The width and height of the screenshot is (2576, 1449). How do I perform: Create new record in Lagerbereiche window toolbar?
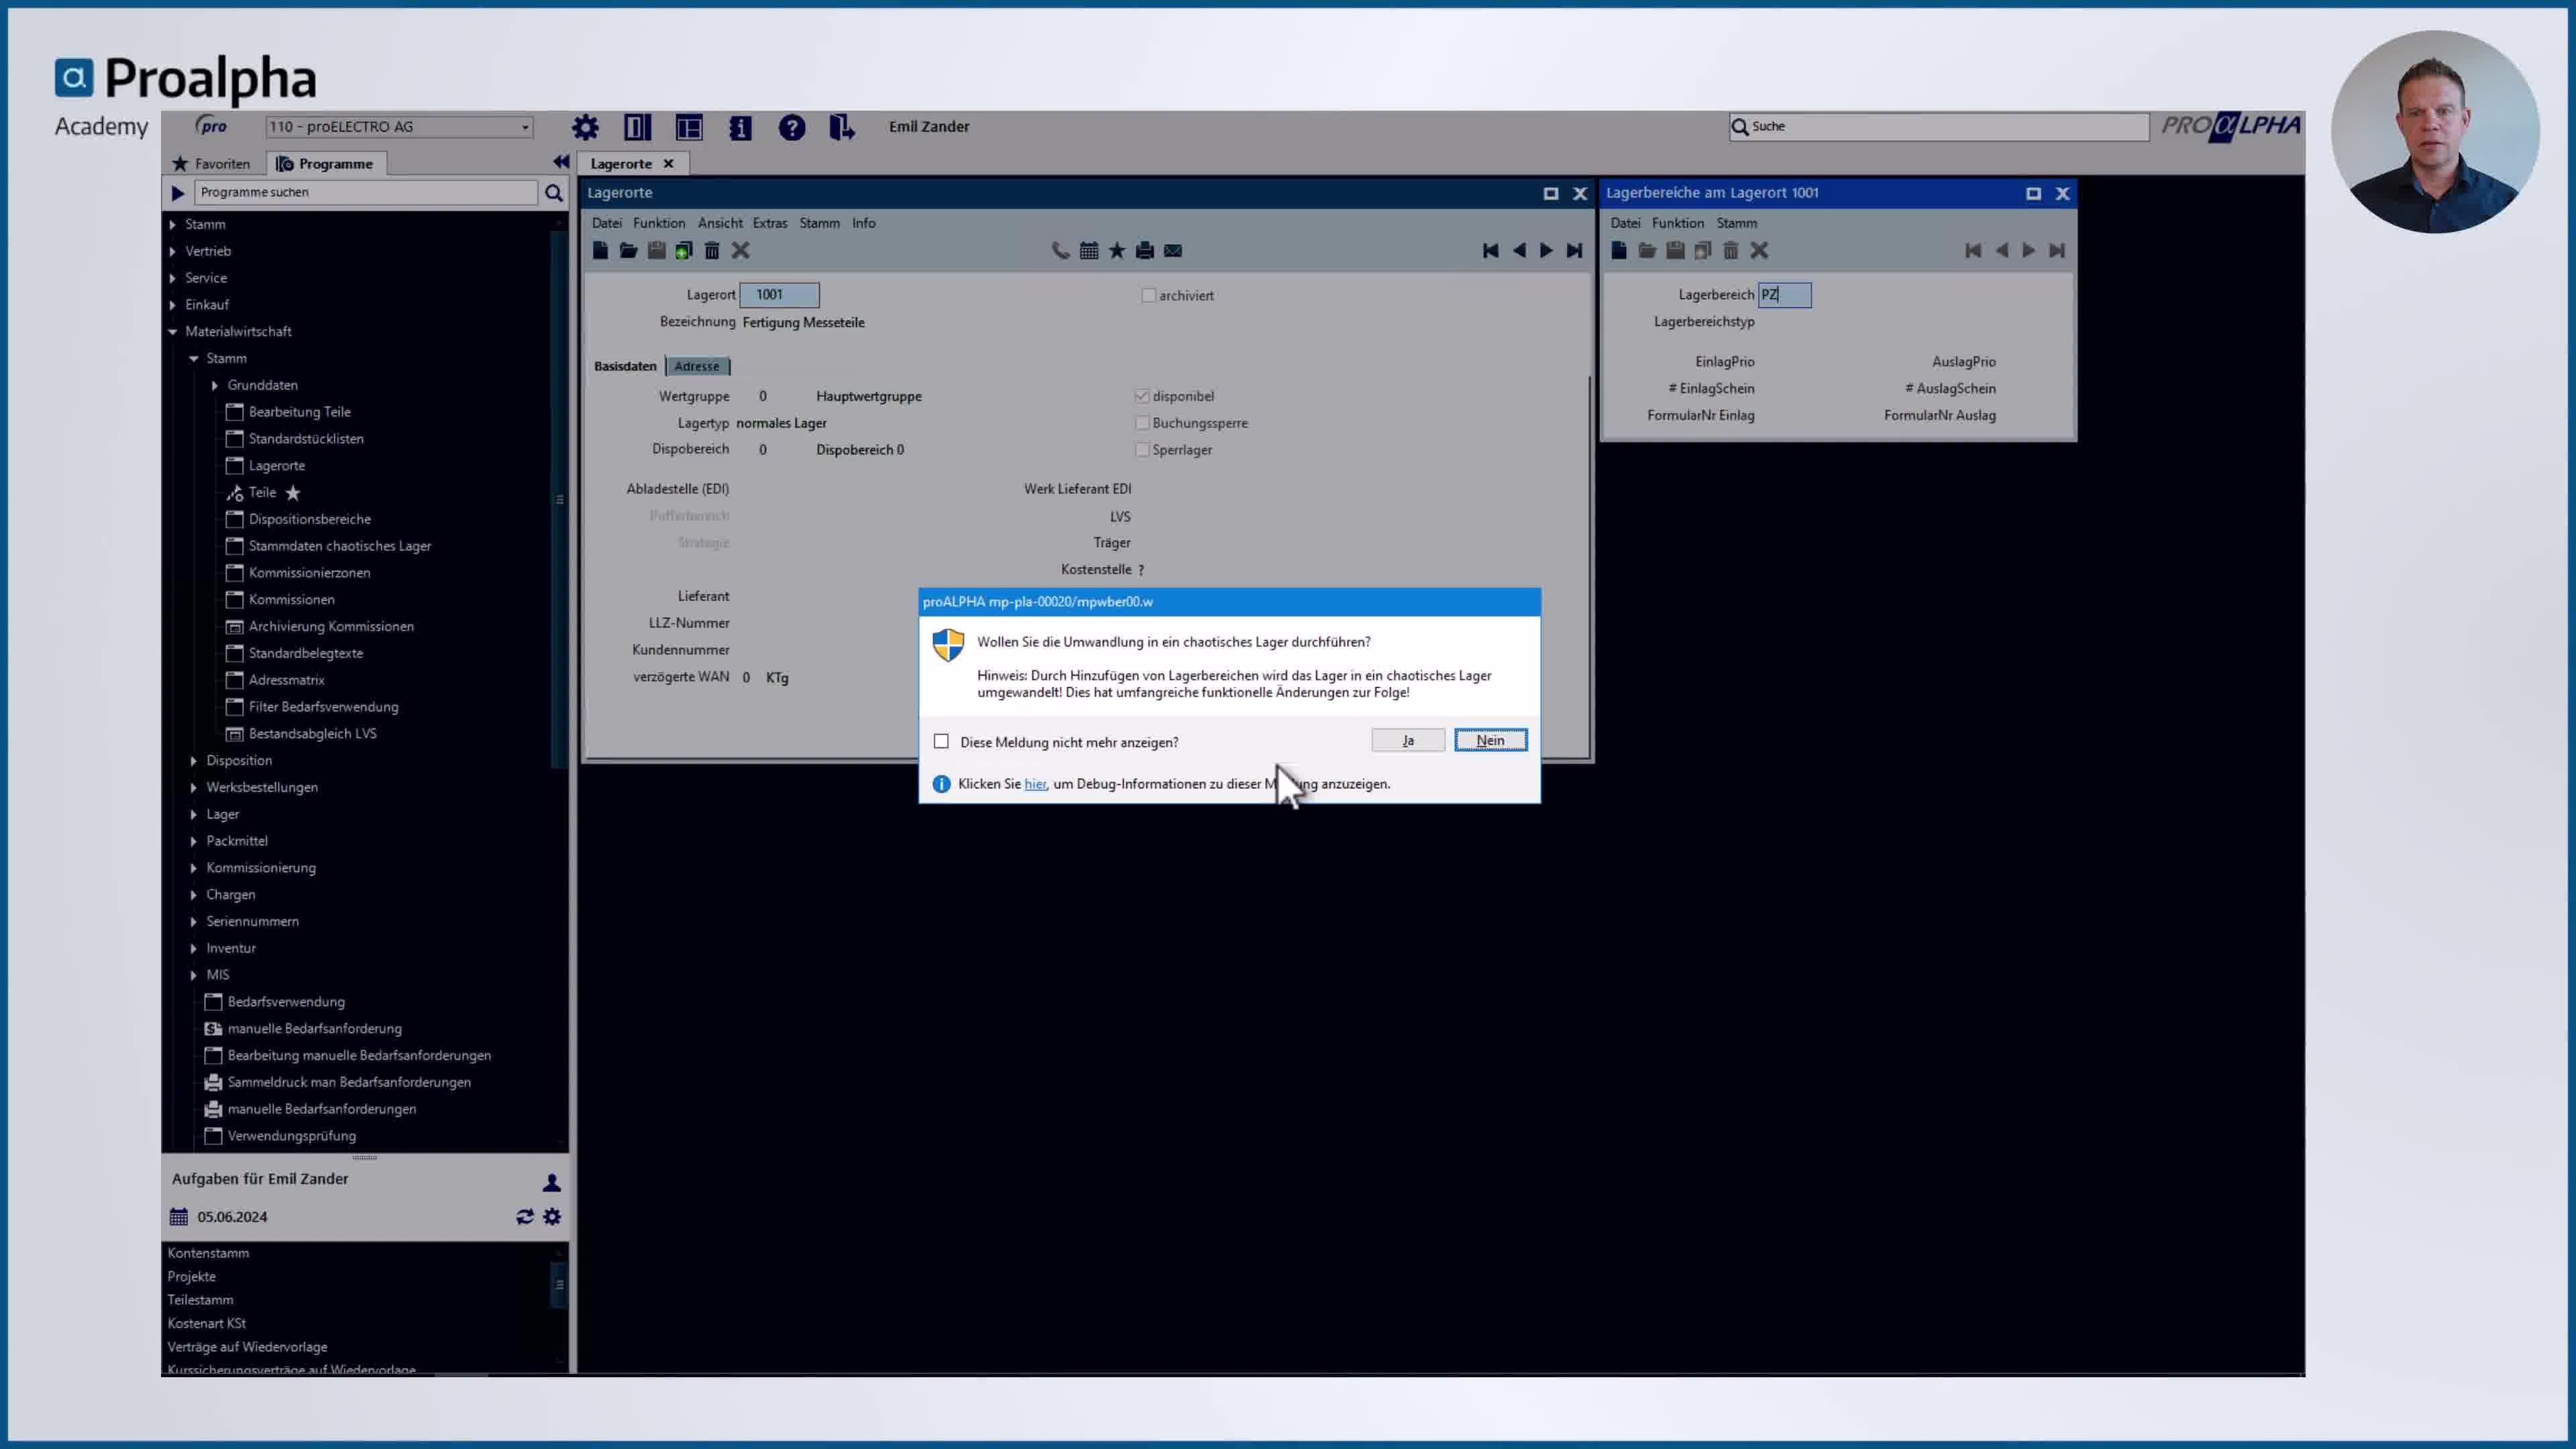(1619, 250)
